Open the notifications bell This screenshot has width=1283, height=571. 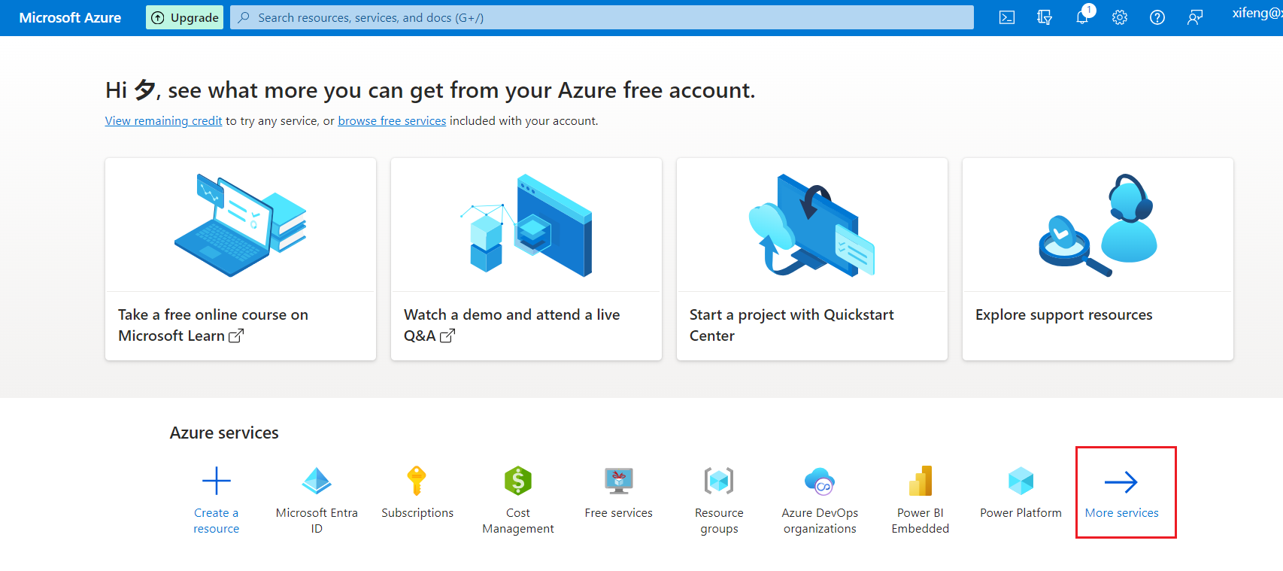[x=1082, y=17]
